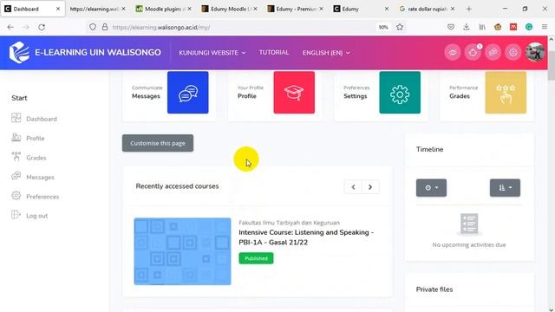Open the blue course thumbnail image
The height and width of the screenshot is (312, 555).
pos(182,251)
